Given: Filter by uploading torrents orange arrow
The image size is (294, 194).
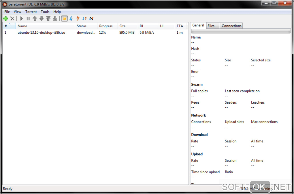Looking at the screenshot, I should pyautogui.click(x=78, y=18).
